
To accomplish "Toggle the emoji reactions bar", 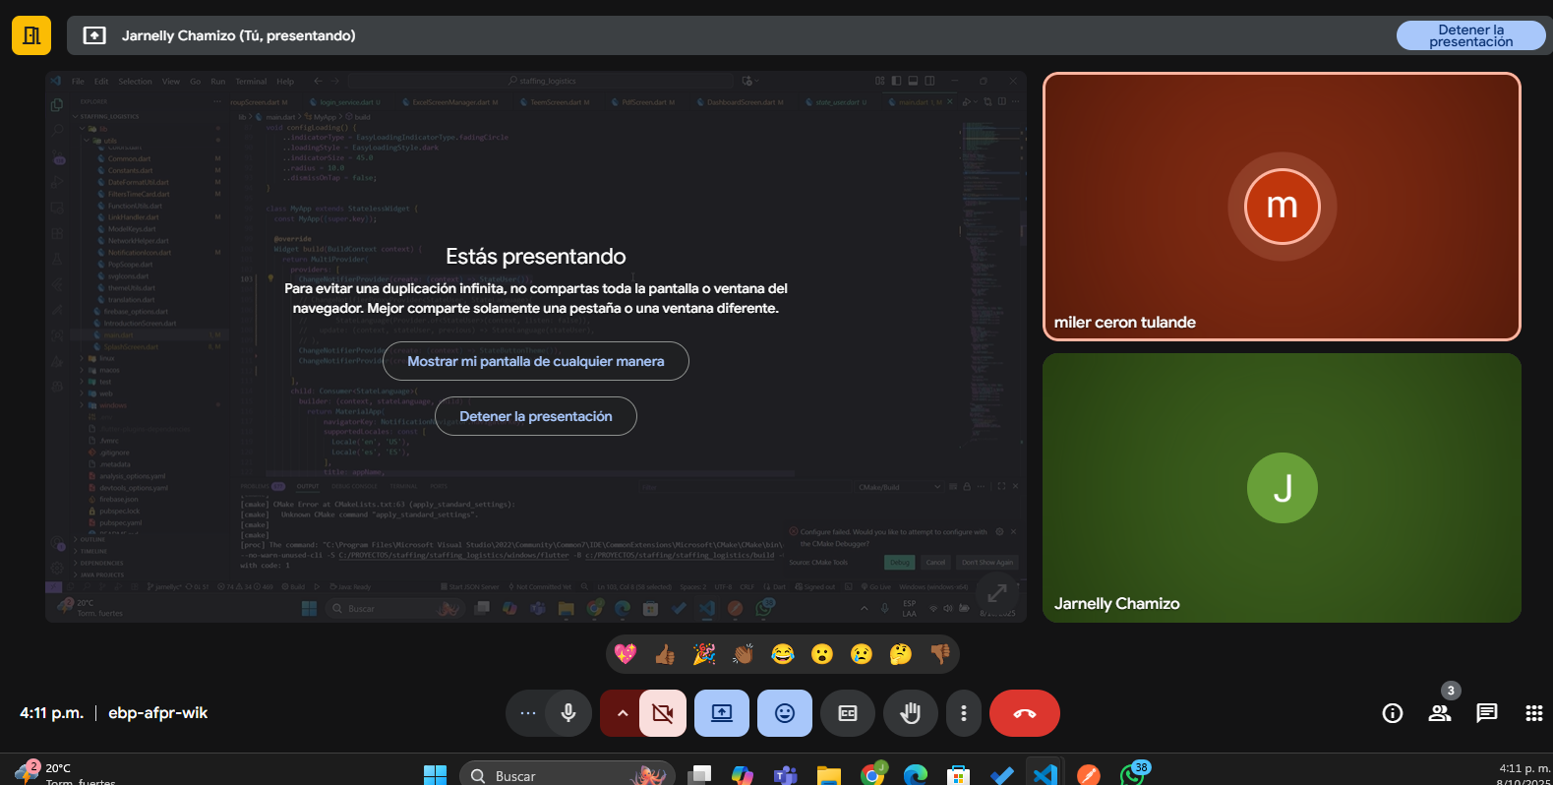I will point(785,713).
